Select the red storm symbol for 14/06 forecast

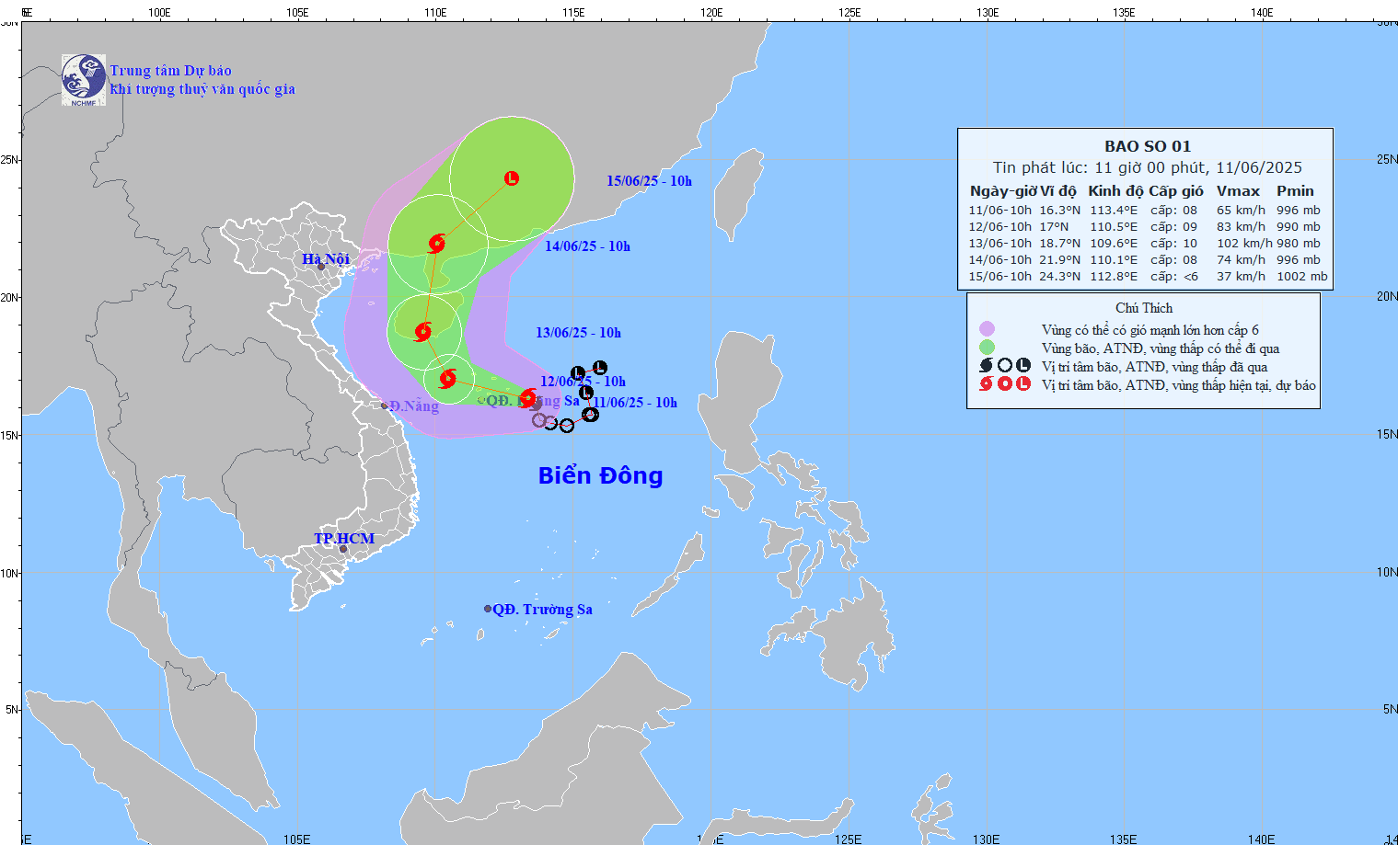point(437,244)
